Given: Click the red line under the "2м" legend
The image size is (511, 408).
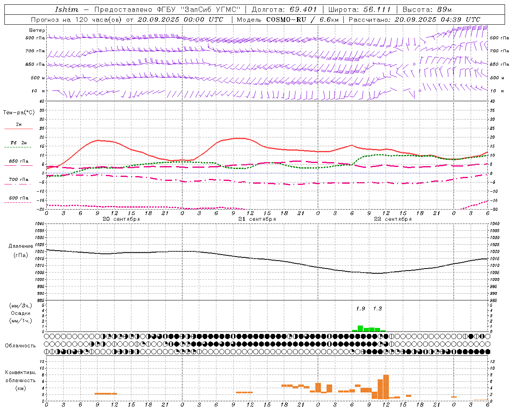Looking at the screenshot, I should tap(18, 129).
